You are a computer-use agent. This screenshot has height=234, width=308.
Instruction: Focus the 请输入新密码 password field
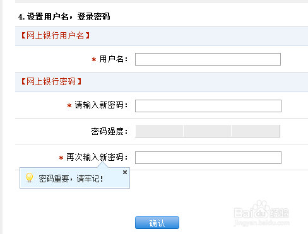coord(208,106)
